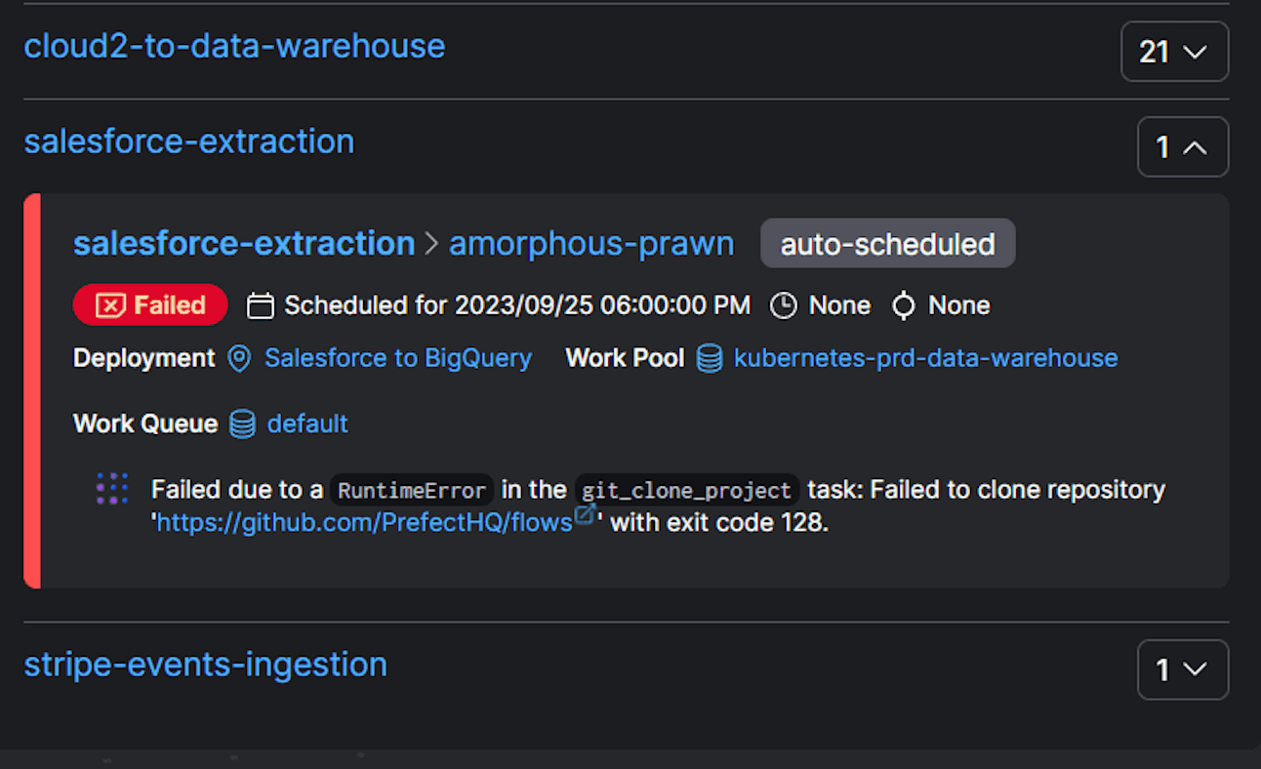The width and height of the screenshot is (1261, 769).
Task: Click the auto-scheduled tag
Action: click(887, 244)
